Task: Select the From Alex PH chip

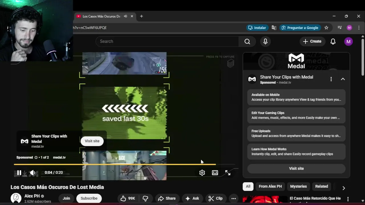Action: [270, 186]
